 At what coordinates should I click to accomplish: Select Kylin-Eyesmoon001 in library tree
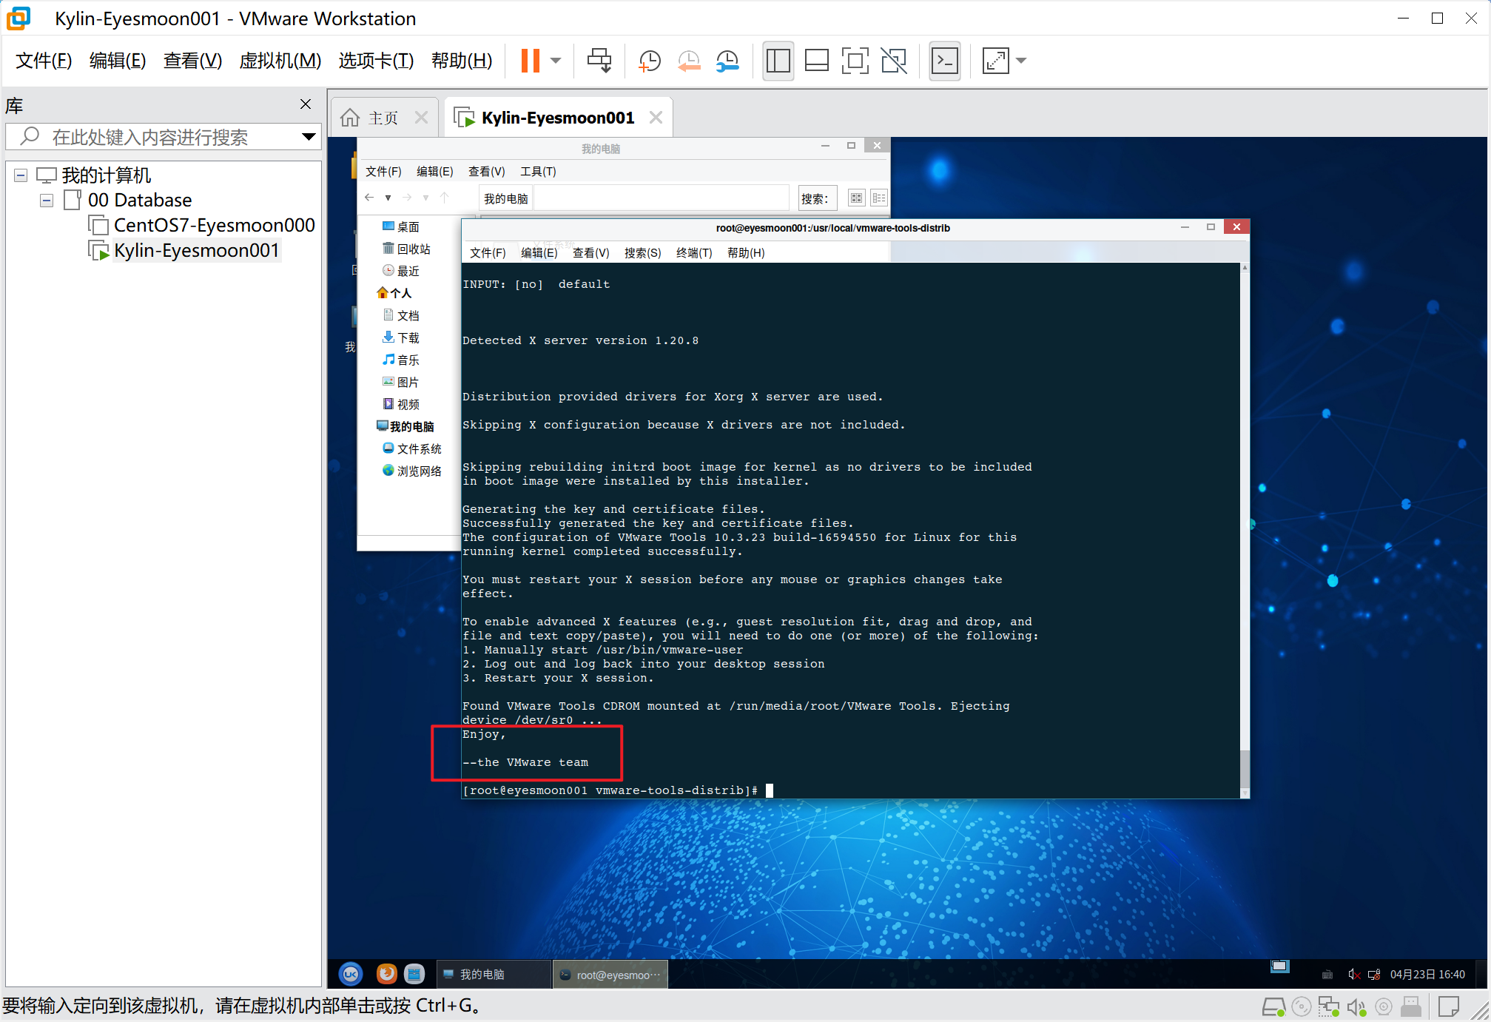click(x=184, y=250)
